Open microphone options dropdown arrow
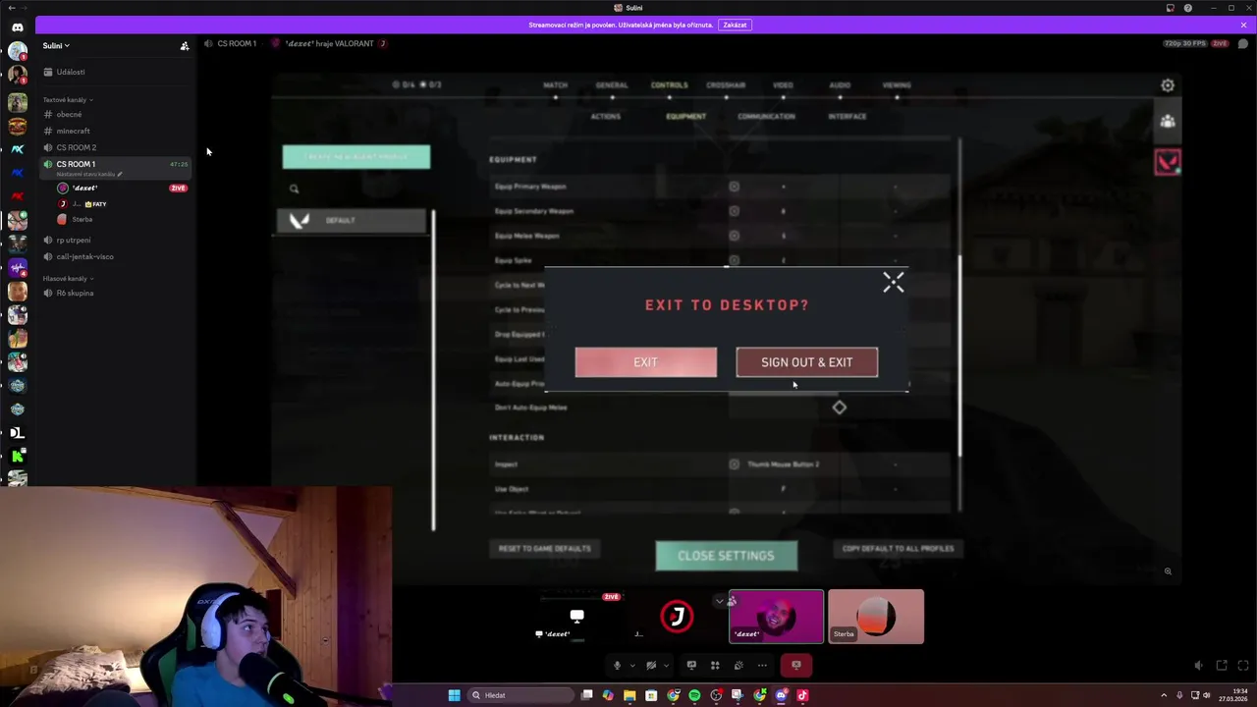The height and width of the screenshot is (707, 1257). [x=631, y=666]
